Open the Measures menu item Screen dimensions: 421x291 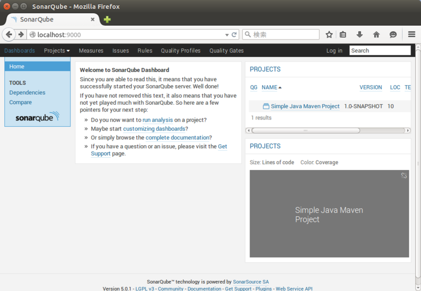[x=91, y=51]
